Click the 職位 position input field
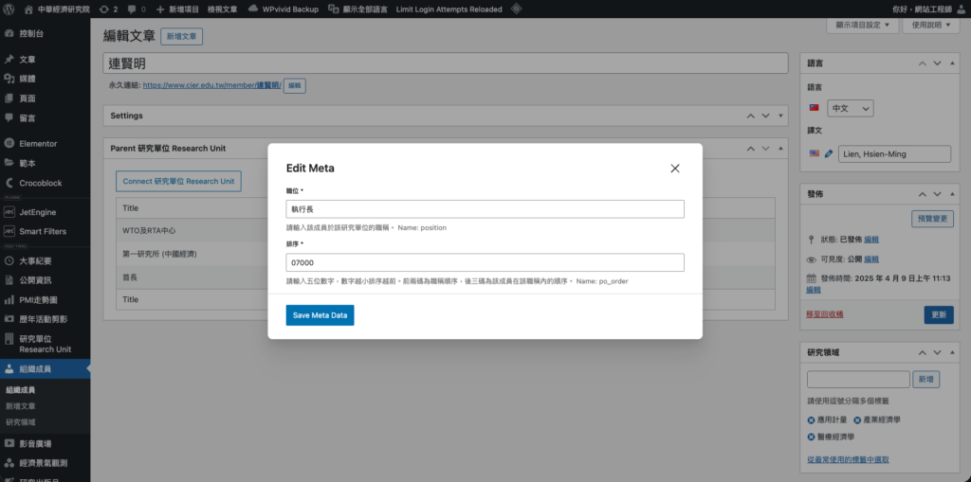This screenshot has height=482, width=971. click(x=485, y=209)
